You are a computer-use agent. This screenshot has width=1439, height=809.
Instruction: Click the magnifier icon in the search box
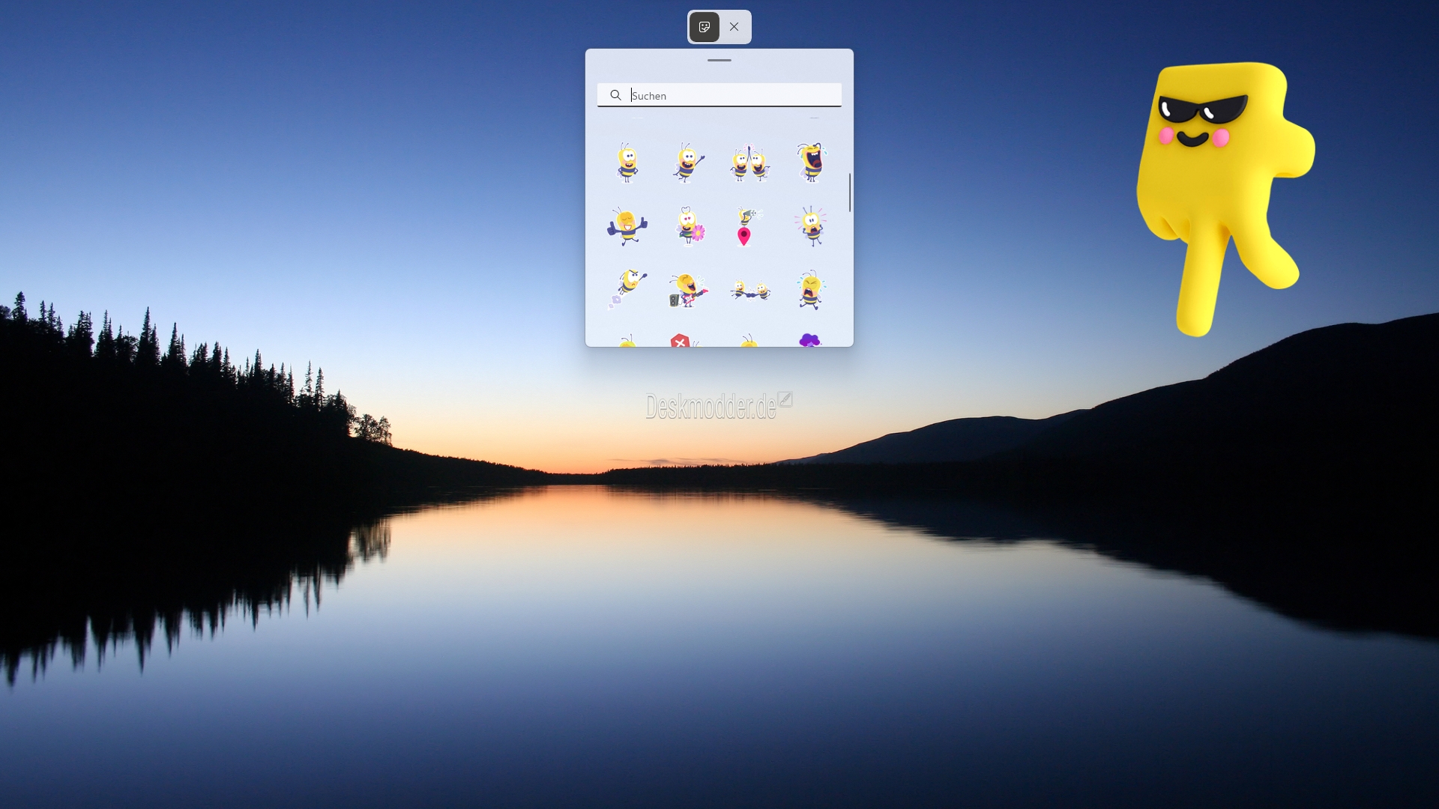(x=615, y=95)
